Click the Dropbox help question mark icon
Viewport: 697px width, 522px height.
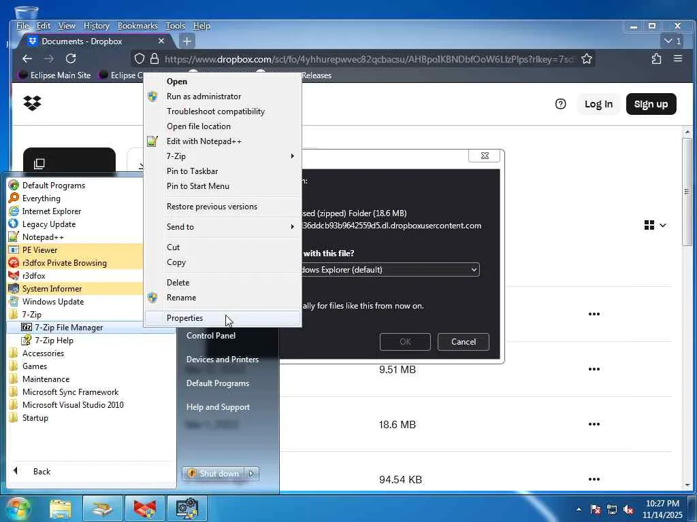pyautogui.click(x=561, y=104)
